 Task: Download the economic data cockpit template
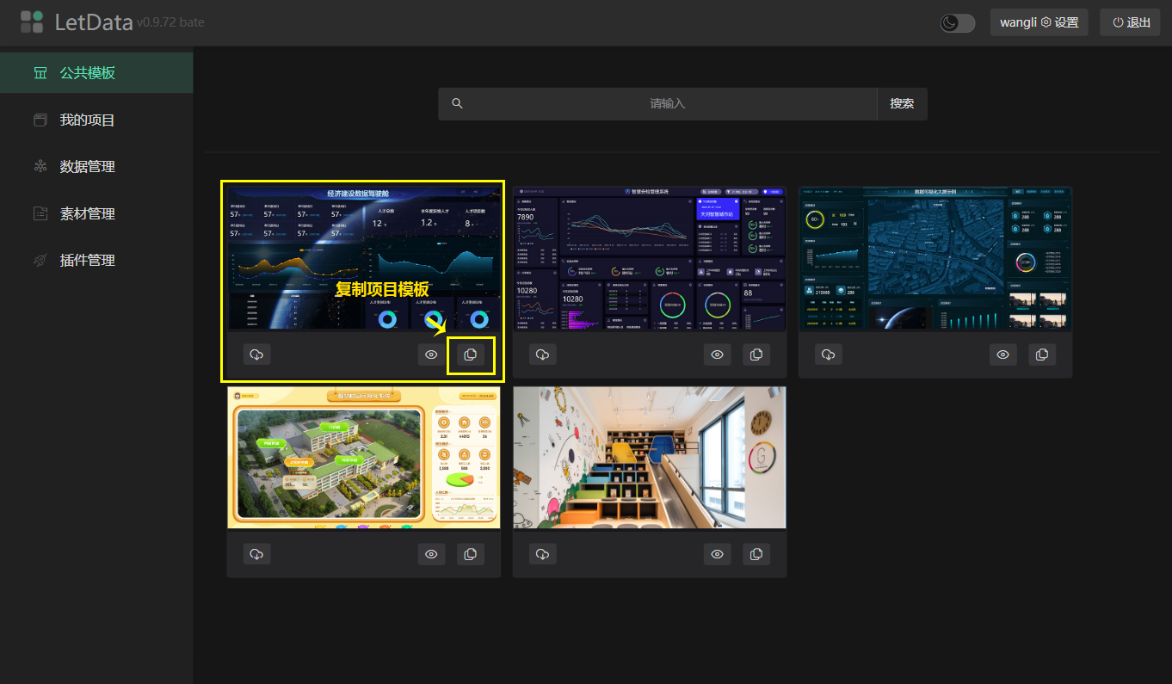(256, 354)
